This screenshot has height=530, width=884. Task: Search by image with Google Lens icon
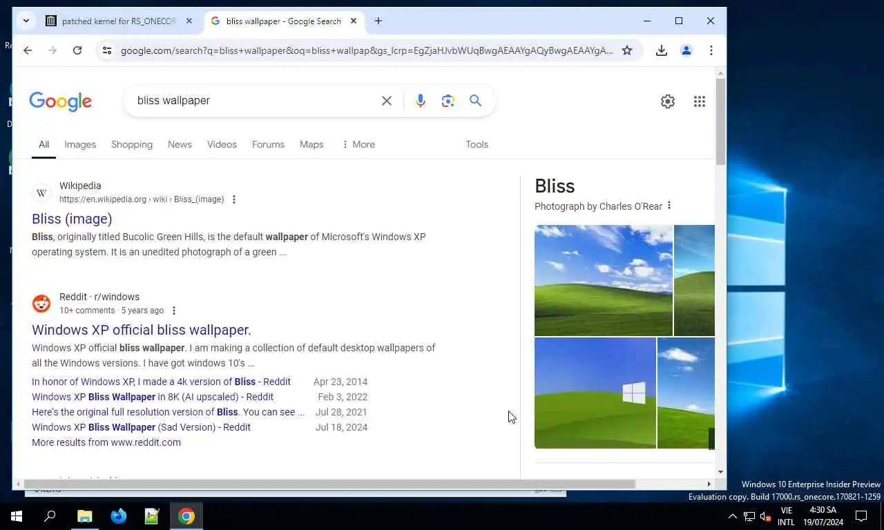pos(448,101)
